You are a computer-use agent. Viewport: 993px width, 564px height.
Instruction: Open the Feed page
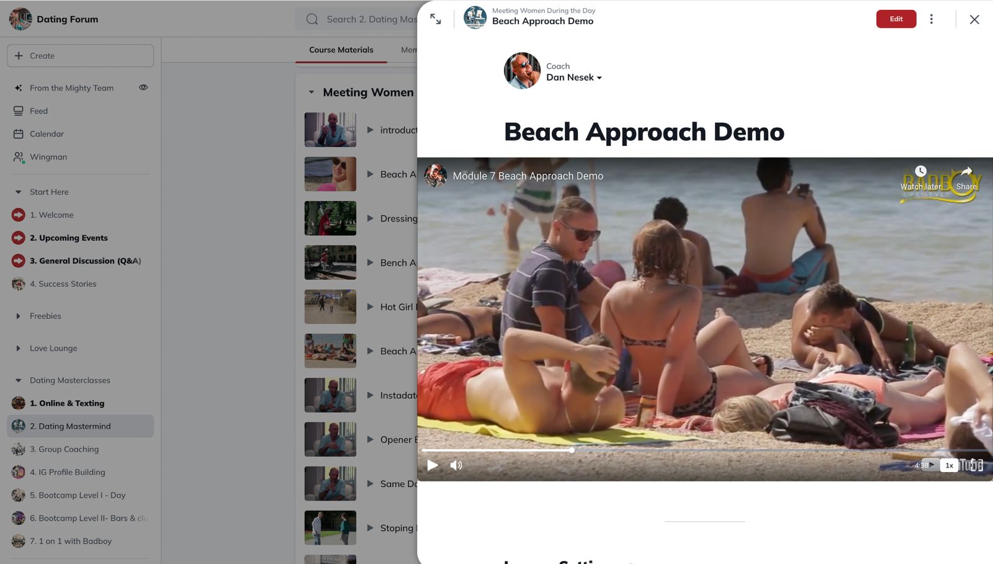click(x=38, y=111)
